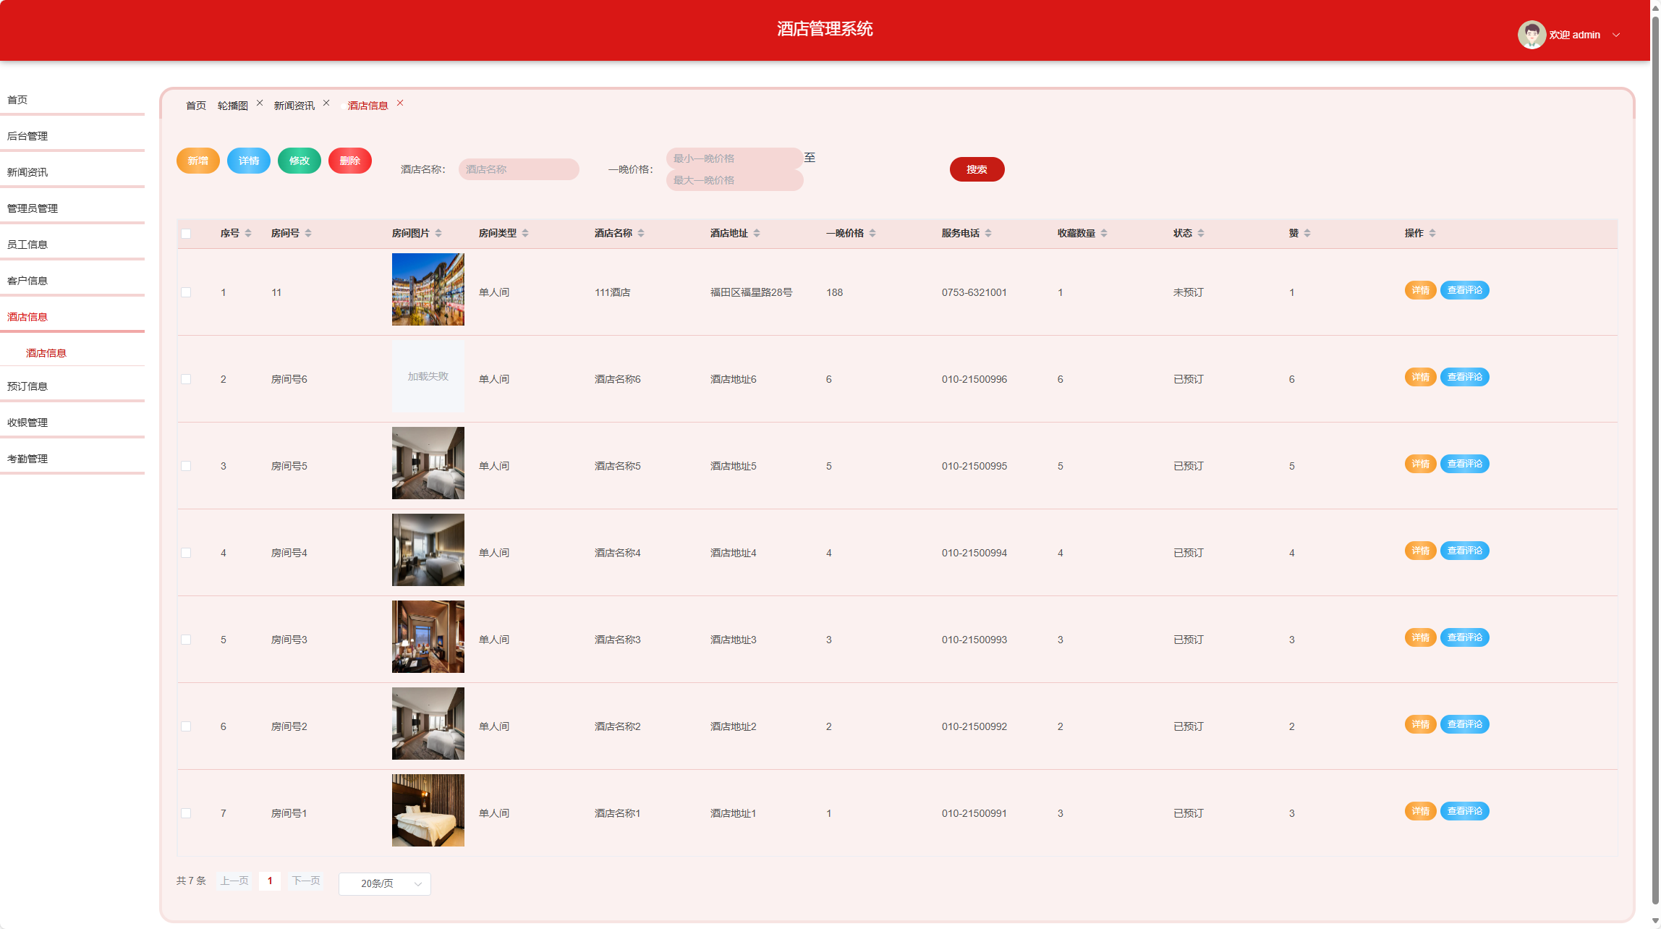Open 预订信息 in the sidebar
The image size is (1661, 929).
pos(27,386)
